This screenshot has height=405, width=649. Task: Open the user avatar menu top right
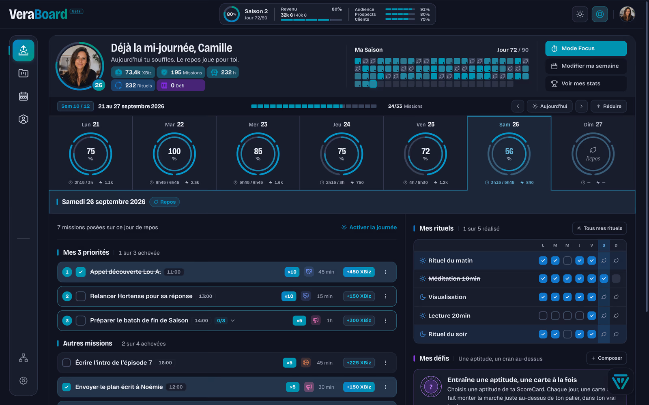point(627,14)
